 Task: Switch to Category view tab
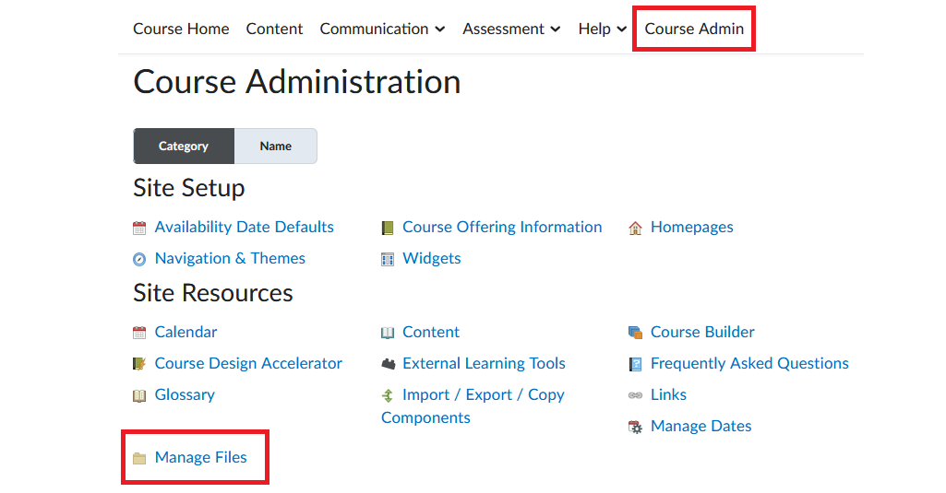click(x=184, y=146)
